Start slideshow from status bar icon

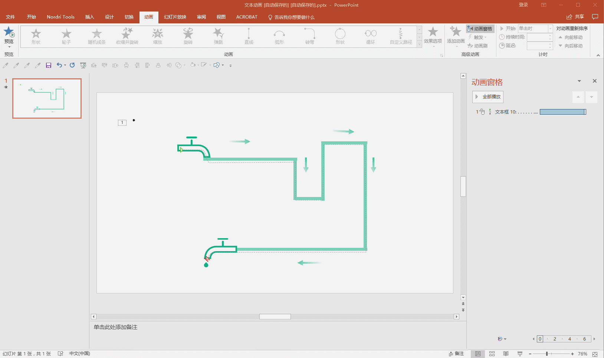[520, 354]
